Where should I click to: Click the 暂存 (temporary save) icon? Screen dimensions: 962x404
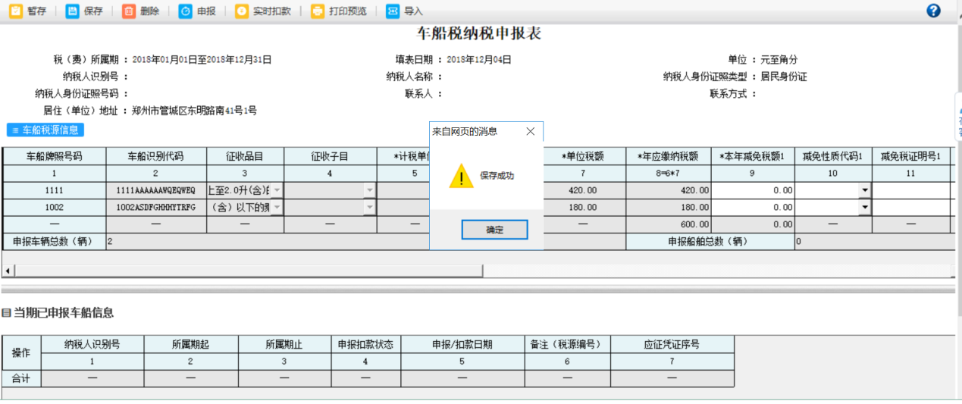[16, 11]
